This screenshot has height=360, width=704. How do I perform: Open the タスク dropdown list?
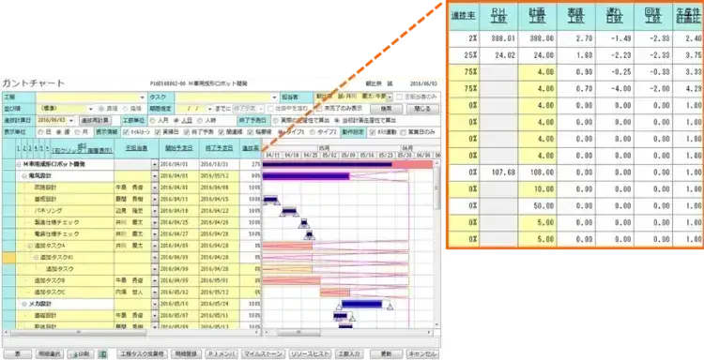[x=274, y=97]
